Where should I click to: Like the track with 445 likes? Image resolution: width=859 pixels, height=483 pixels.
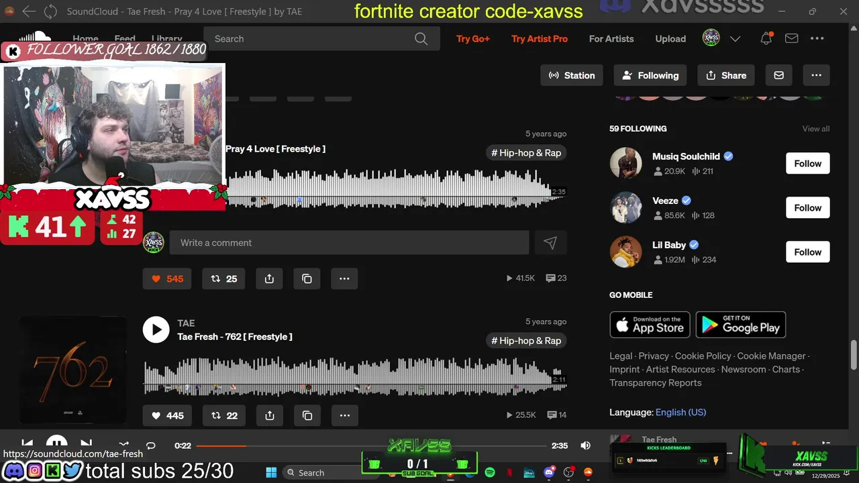(167, 415)
